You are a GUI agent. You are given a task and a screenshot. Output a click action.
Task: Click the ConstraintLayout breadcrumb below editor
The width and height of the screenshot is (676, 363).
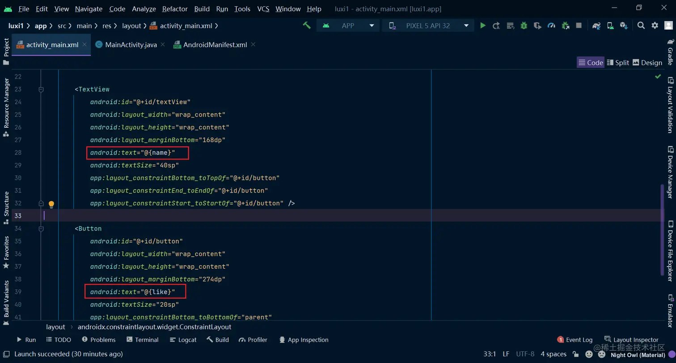coord(154,327)
